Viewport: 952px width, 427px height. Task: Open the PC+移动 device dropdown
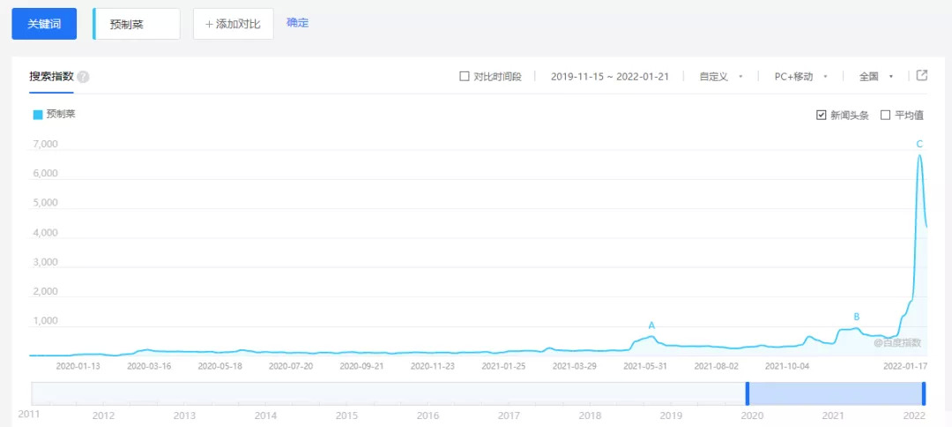coord(800,77)
